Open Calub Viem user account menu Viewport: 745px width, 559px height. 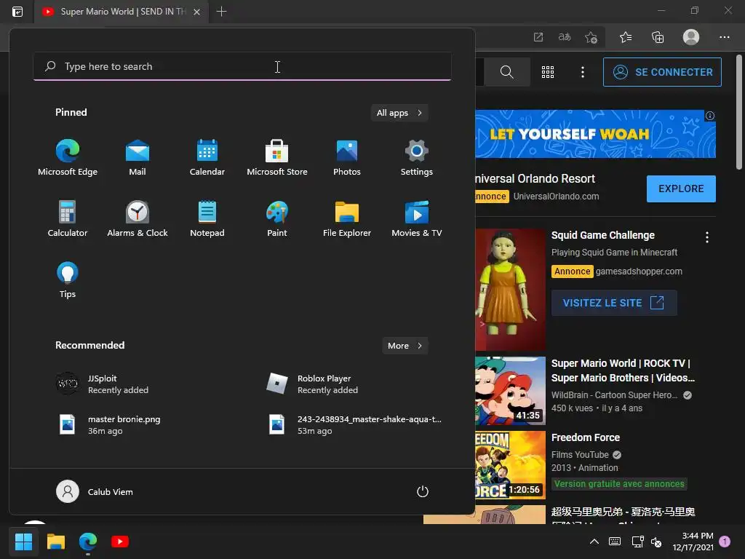tap(95, 491)
